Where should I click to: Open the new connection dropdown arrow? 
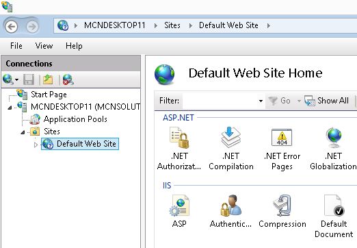coord(16,79)
